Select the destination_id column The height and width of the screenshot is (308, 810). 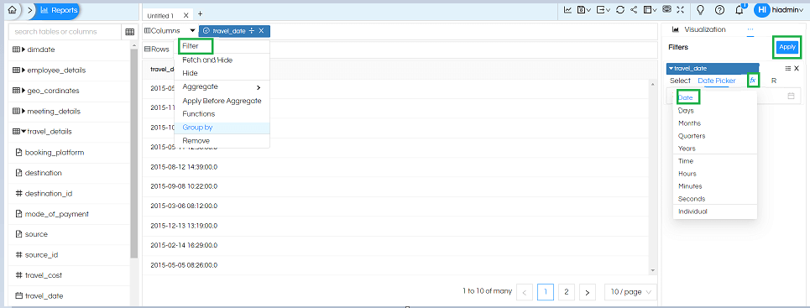pos(48,193)
